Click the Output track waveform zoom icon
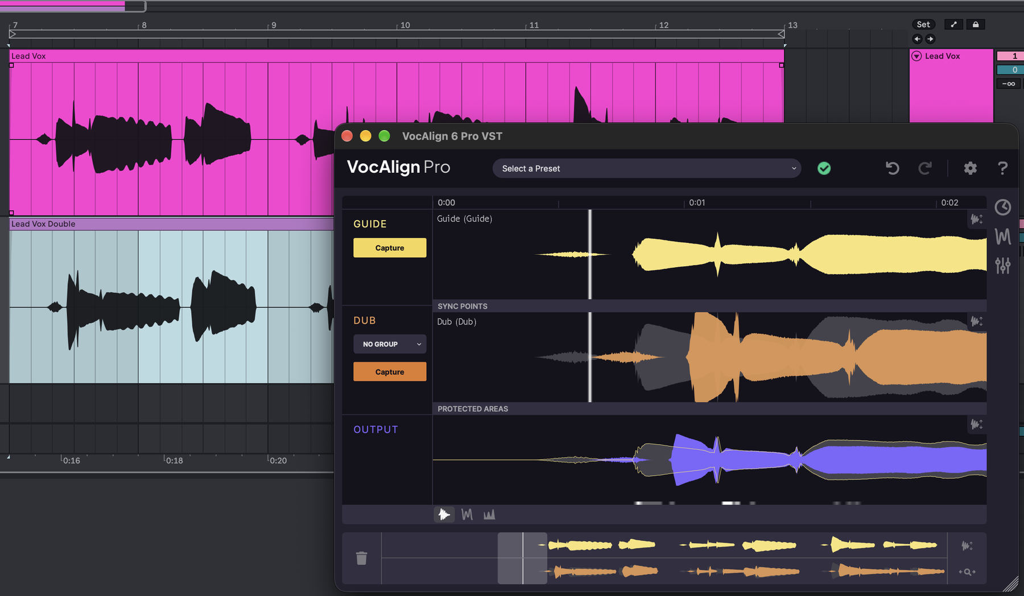 (x=976, y=424)
